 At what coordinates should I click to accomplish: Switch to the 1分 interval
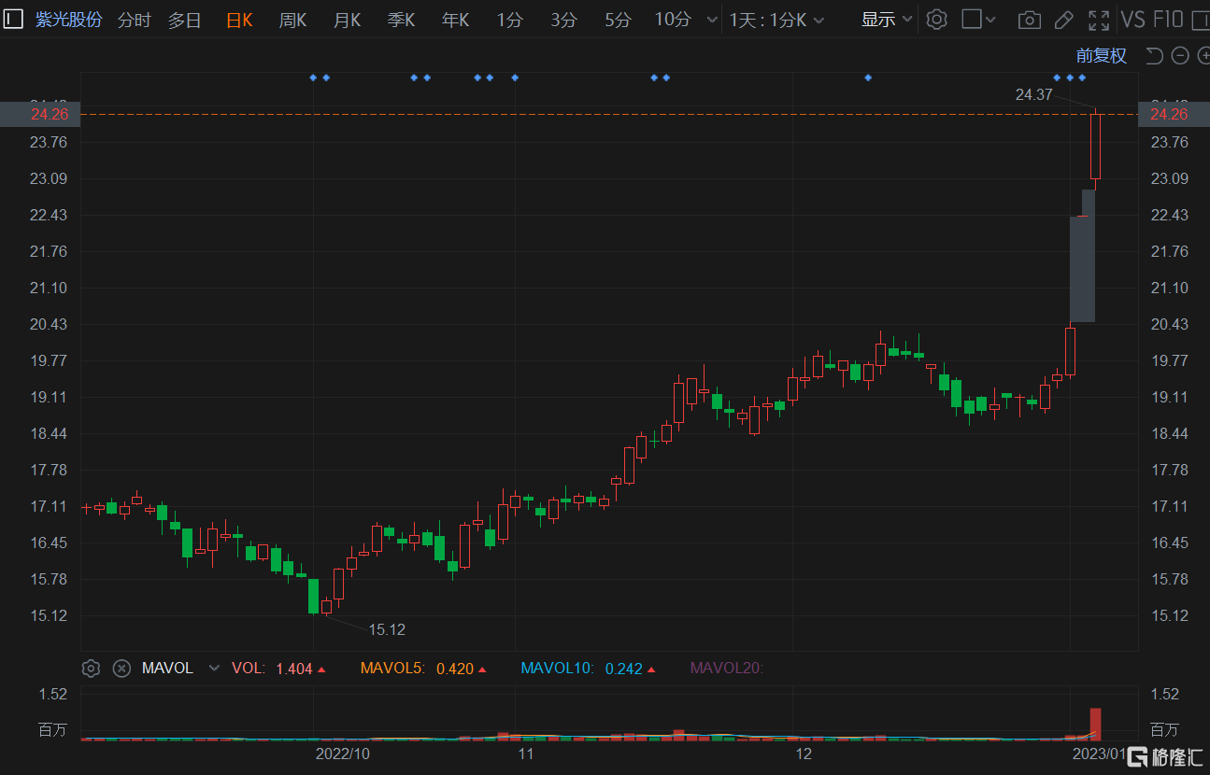click(x=509, y=20)
